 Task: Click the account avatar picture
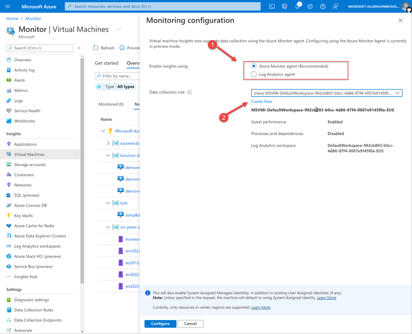(x=406, y=7)
